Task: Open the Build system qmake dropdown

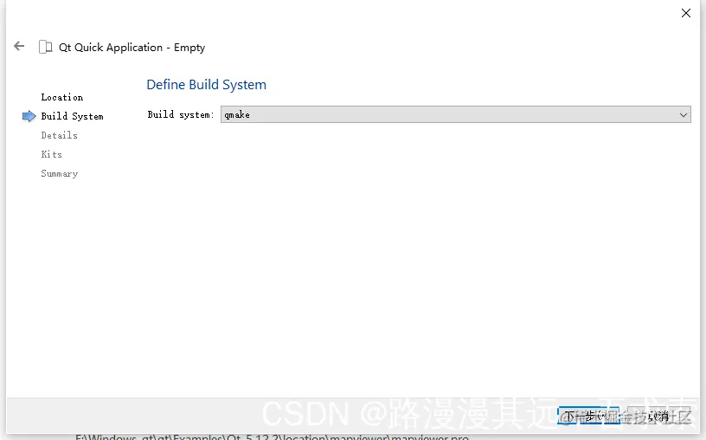Action: pyautogui.click(x=455, y=114)
